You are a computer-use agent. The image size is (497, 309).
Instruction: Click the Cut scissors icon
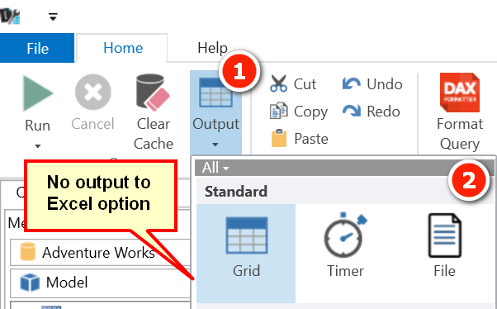coord(278,83)
